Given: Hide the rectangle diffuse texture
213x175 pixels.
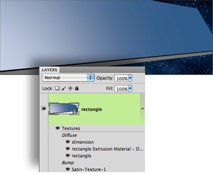Looking at the screenshot, I should (68, 156).
